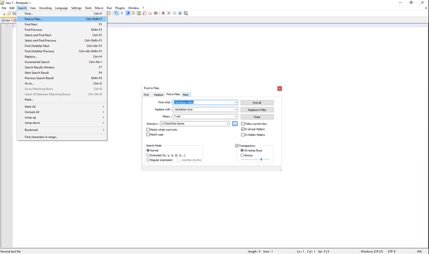429x254 pixels.
Task: Uncheck In all sub-folders option
Action: tap(243, 129)
